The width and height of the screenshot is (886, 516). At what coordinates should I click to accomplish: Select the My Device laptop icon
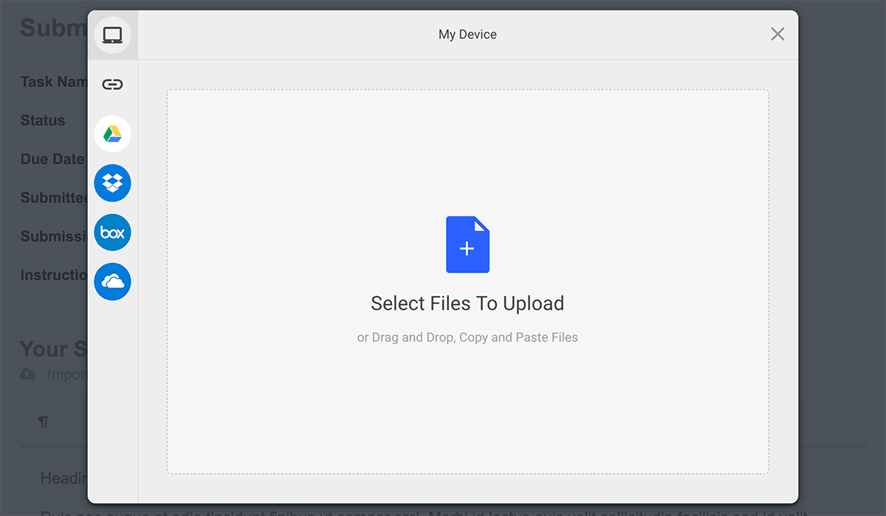[112, 34]
